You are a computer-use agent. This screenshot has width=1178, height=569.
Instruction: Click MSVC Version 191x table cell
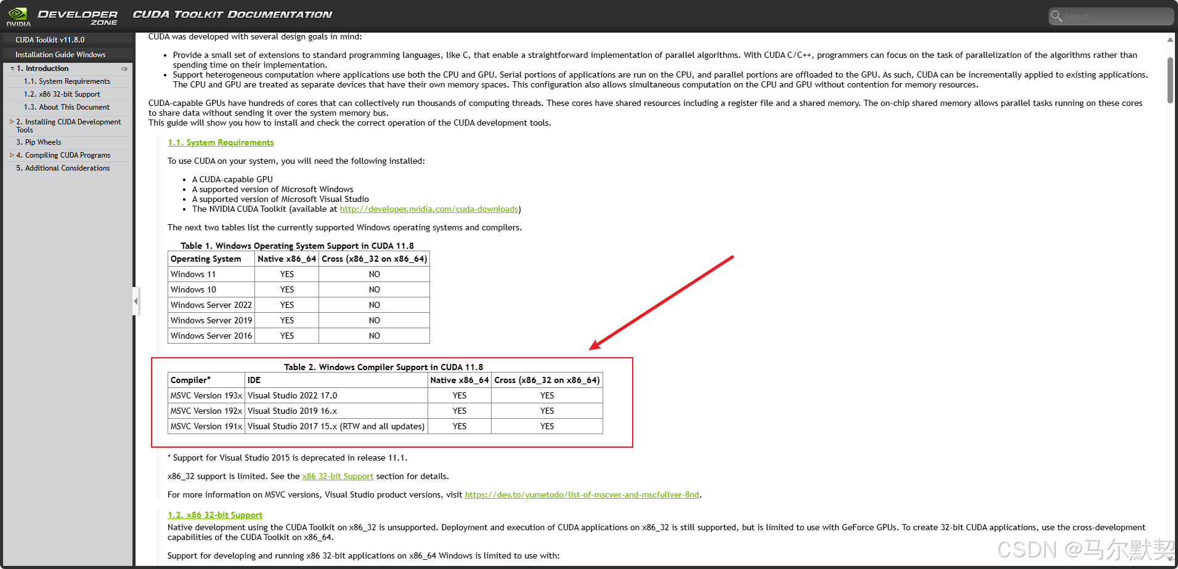[x=206, y=427]
